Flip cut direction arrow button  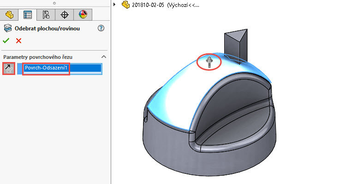(x=9, y=69)
